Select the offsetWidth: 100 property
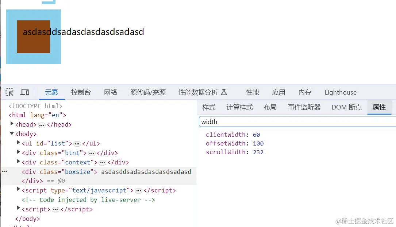Image resolution: width=396 pixels, height=227 pixels. pyautogui.click(x=235, y=144)
